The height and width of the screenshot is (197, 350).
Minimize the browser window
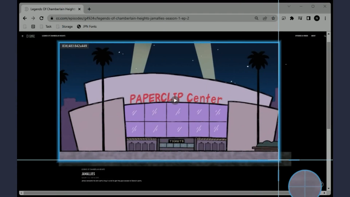pyautogui.click(x=301, y=6)
